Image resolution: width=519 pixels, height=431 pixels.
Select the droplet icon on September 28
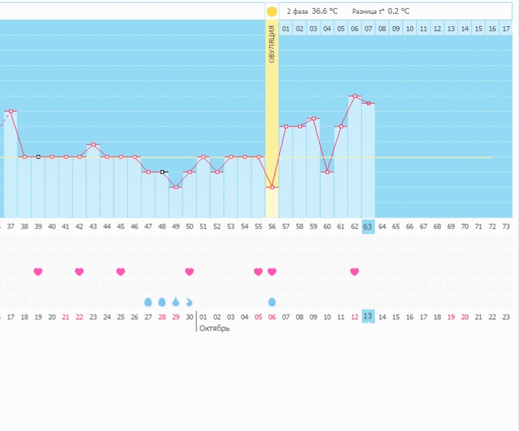(162, 301)
